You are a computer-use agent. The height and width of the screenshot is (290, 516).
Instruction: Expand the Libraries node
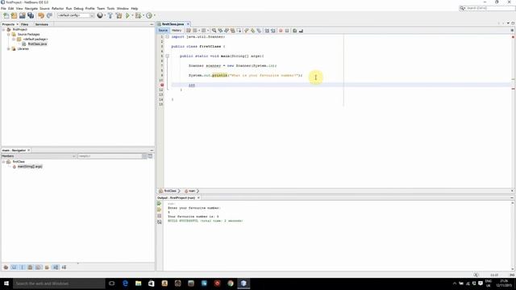click(x=9, y=48)
